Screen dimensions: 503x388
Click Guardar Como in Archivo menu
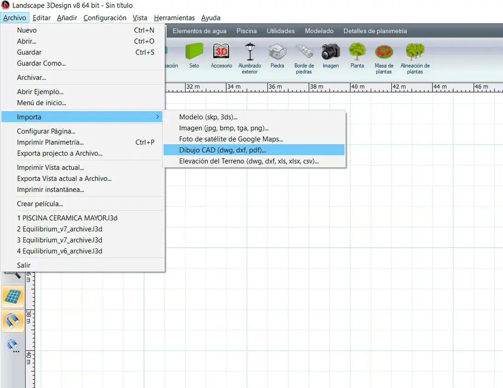41,63
